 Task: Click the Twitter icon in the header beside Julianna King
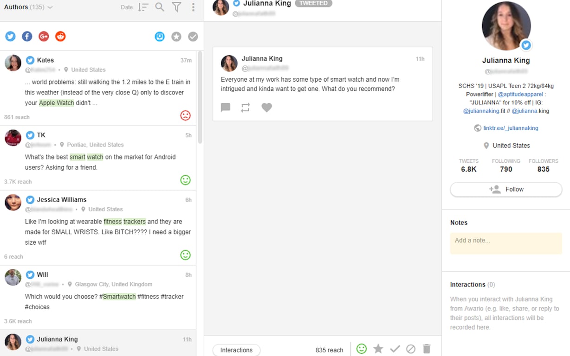tap(237, 3)
